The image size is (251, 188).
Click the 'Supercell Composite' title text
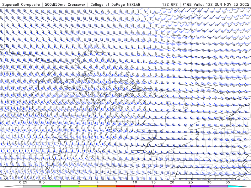coord(21,5)
